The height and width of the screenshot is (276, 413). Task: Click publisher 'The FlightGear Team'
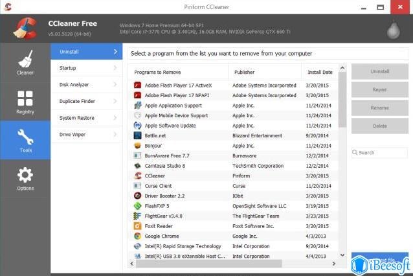[256, 216]
